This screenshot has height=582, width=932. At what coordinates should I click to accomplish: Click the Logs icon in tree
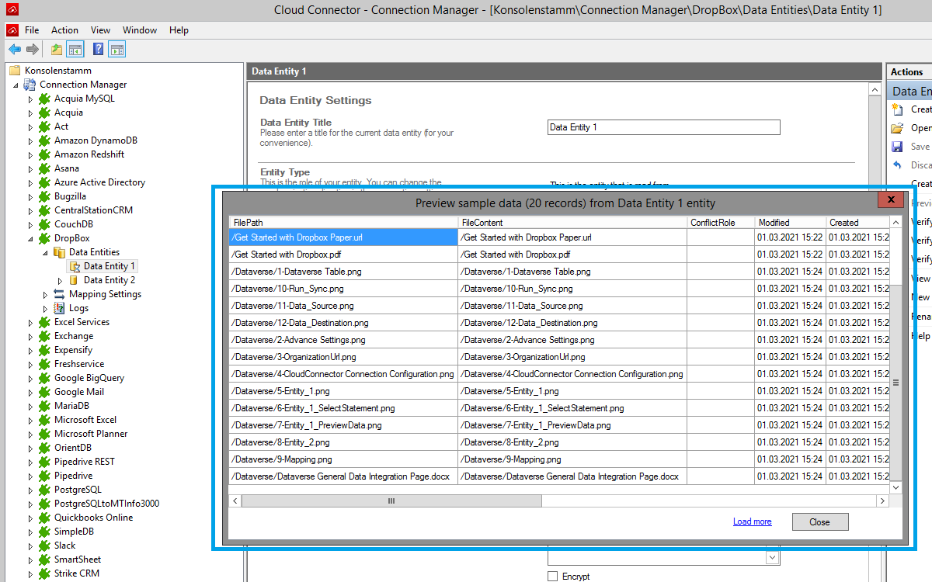(60, 308)
